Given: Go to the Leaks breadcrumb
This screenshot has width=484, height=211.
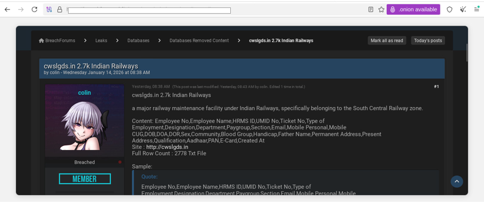Looking at the screenshot, I should 101,40.
